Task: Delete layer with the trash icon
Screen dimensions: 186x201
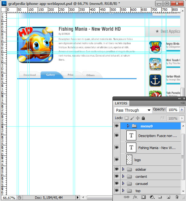Action: [x=177, y=197]
